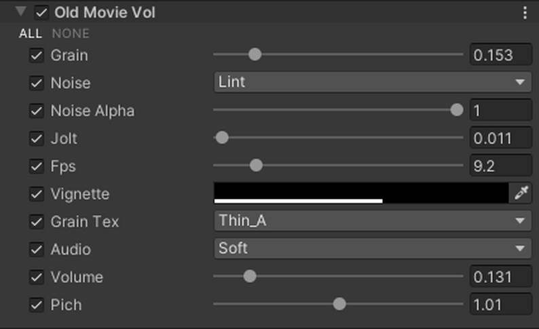Click NONE to disable all overrides
The height and width of the screenshot is (329, 539).
click(71, 33)
